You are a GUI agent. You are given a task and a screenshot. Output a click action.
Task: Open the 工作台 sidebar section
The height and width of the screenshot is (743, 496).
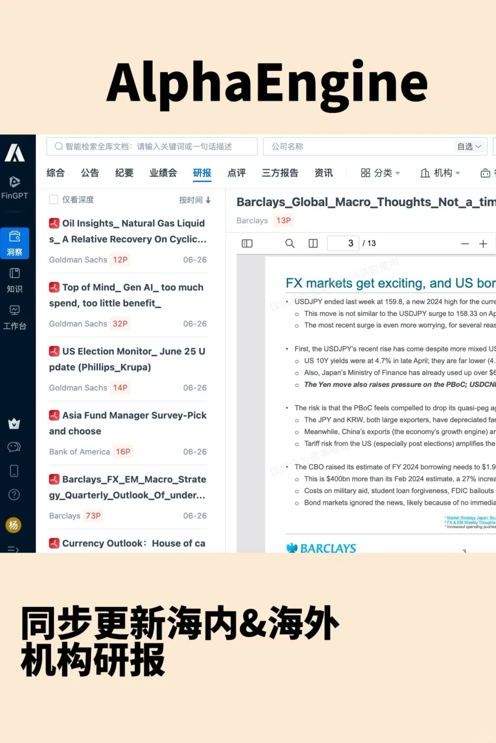click(x=15, y=318)
